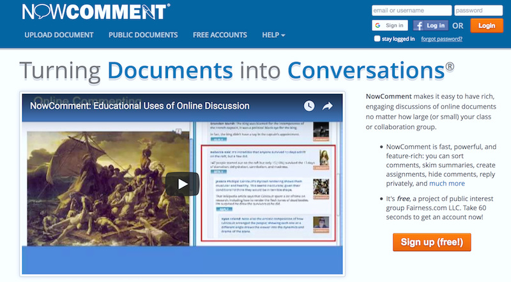Click the video share arrow icon
This screenshot has height=282, width=511.
328,106
